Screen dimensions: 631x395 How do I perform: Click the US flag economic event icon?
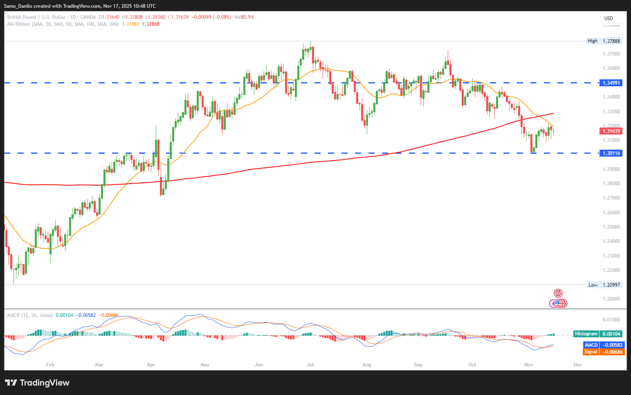point(559,303)
